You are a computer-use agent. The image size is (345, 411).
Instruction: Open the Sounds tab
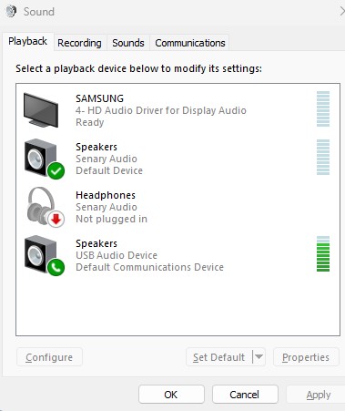click(x=128, y=43)
